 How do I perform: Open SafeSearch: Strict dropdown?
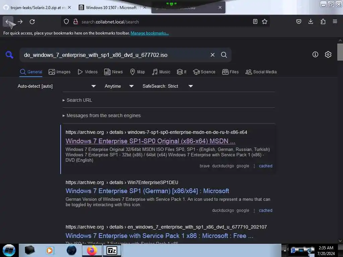pyautogui.click(x=168, y=86)
